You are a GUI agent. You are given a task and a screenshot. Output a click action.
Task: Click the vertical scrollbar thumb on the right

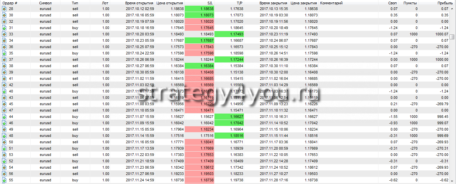click(x=452, y=37)
